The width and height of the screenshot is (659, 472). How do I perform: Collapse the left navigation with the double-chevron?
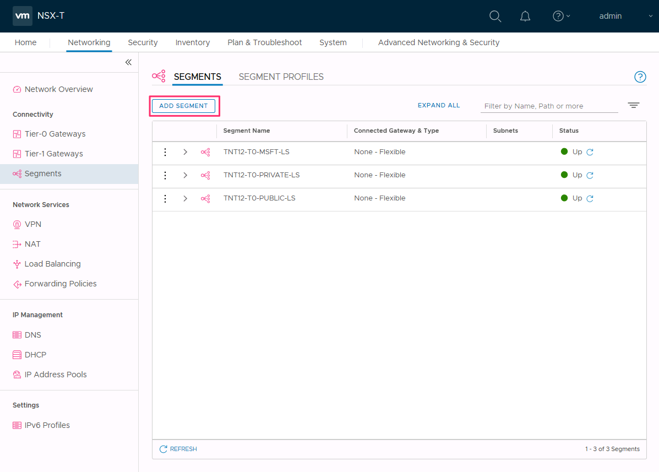(128, 62)
